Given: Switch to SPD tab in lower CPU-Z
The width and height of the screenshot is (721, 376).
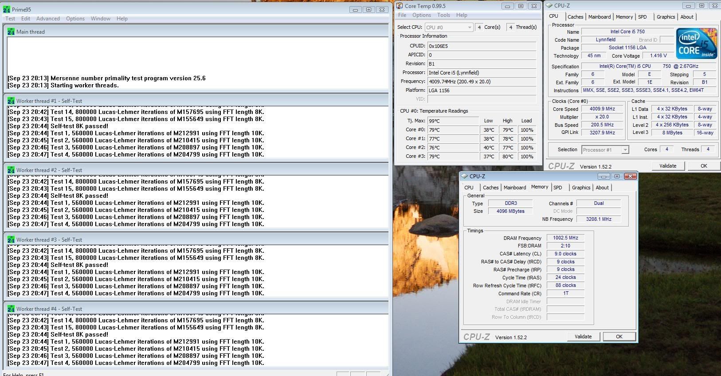Looking at the screenshot, I should click(x=558, y=188).
